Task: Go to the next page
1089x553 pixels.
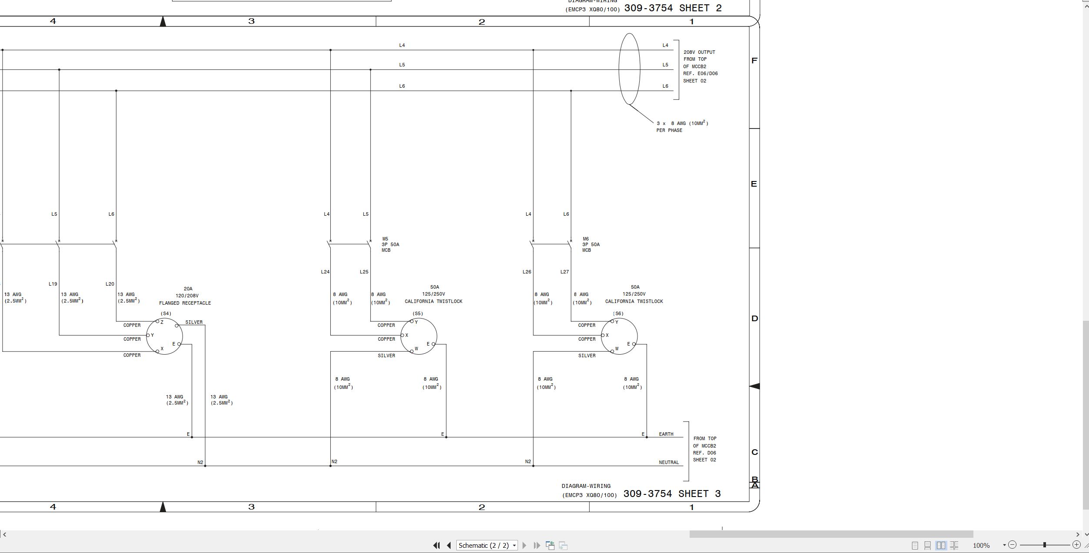Action: tap(524, 545)
